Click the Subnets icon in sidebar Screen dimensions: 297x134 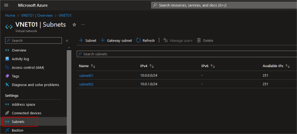click(7, 122)
